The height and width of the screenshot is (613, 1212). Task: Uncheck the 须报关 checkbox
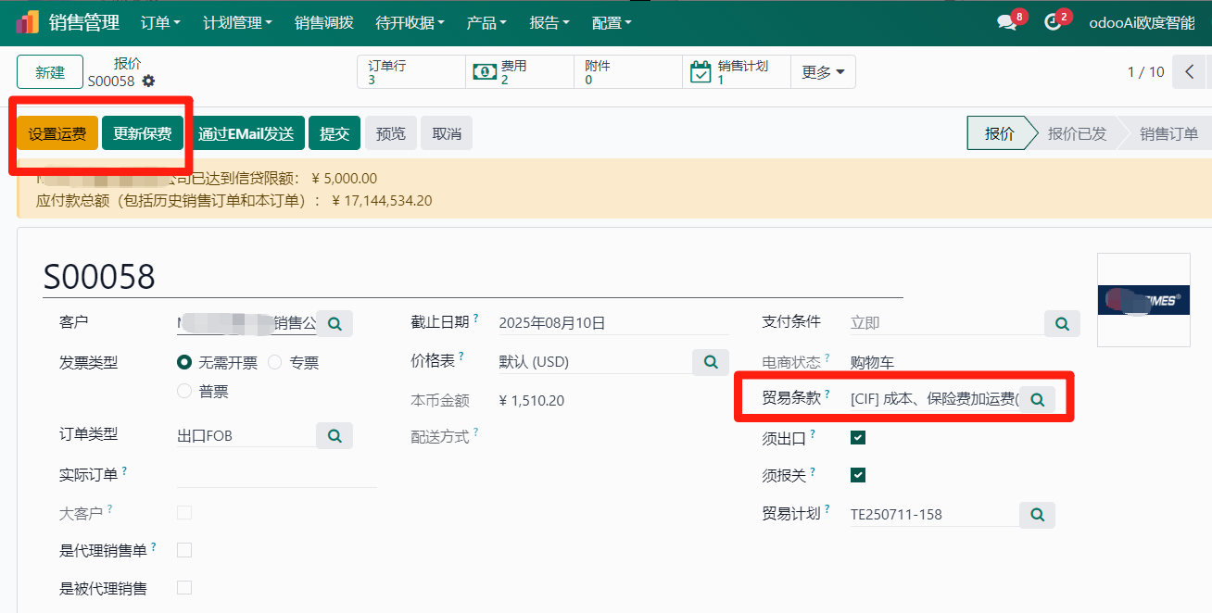857,475
